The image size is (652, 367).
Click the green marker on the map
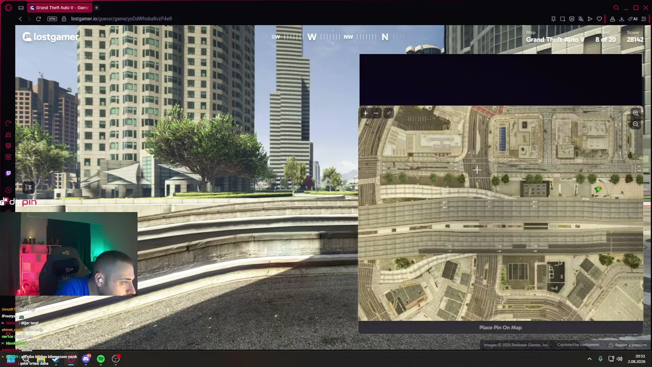[598, 190]
